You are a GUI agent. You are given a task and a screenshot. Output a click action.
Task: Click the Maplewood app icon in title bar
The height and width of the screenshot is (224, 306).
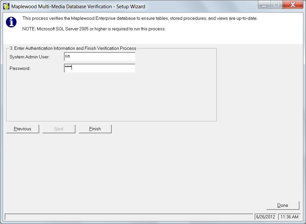click(x=6, y=7)
